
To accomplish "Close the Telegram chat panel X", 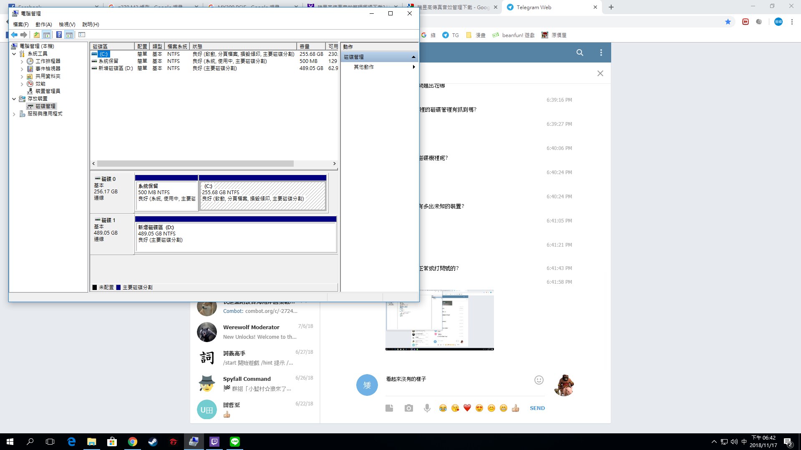I will [600, 73].
